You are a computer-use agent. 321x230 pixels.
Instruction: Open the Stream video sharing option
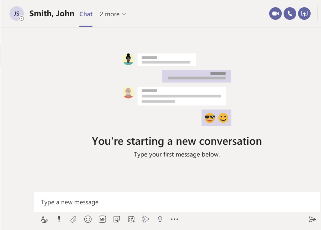pyautogui.click(x=145, y=219)
